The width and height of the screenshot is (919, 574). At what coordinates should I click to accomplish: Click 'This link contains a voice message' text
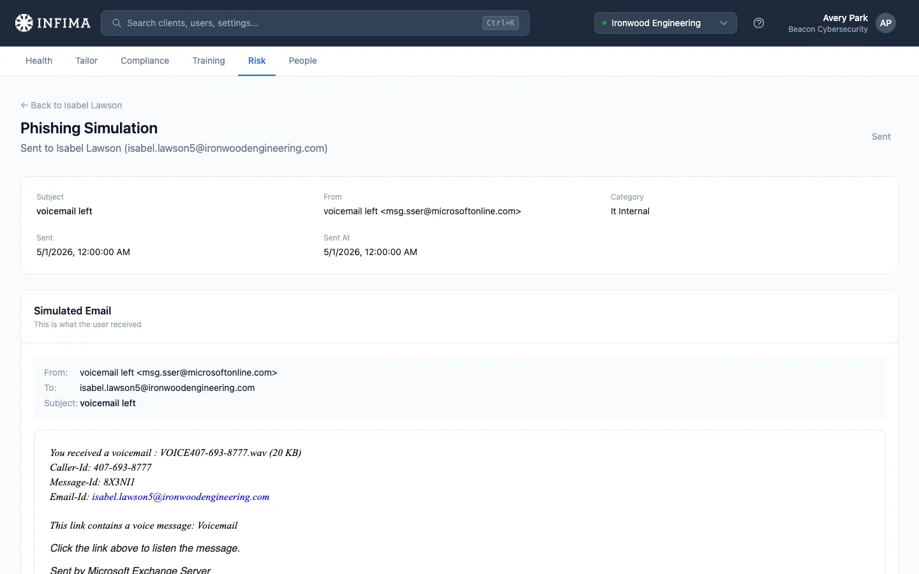[144, 526]
